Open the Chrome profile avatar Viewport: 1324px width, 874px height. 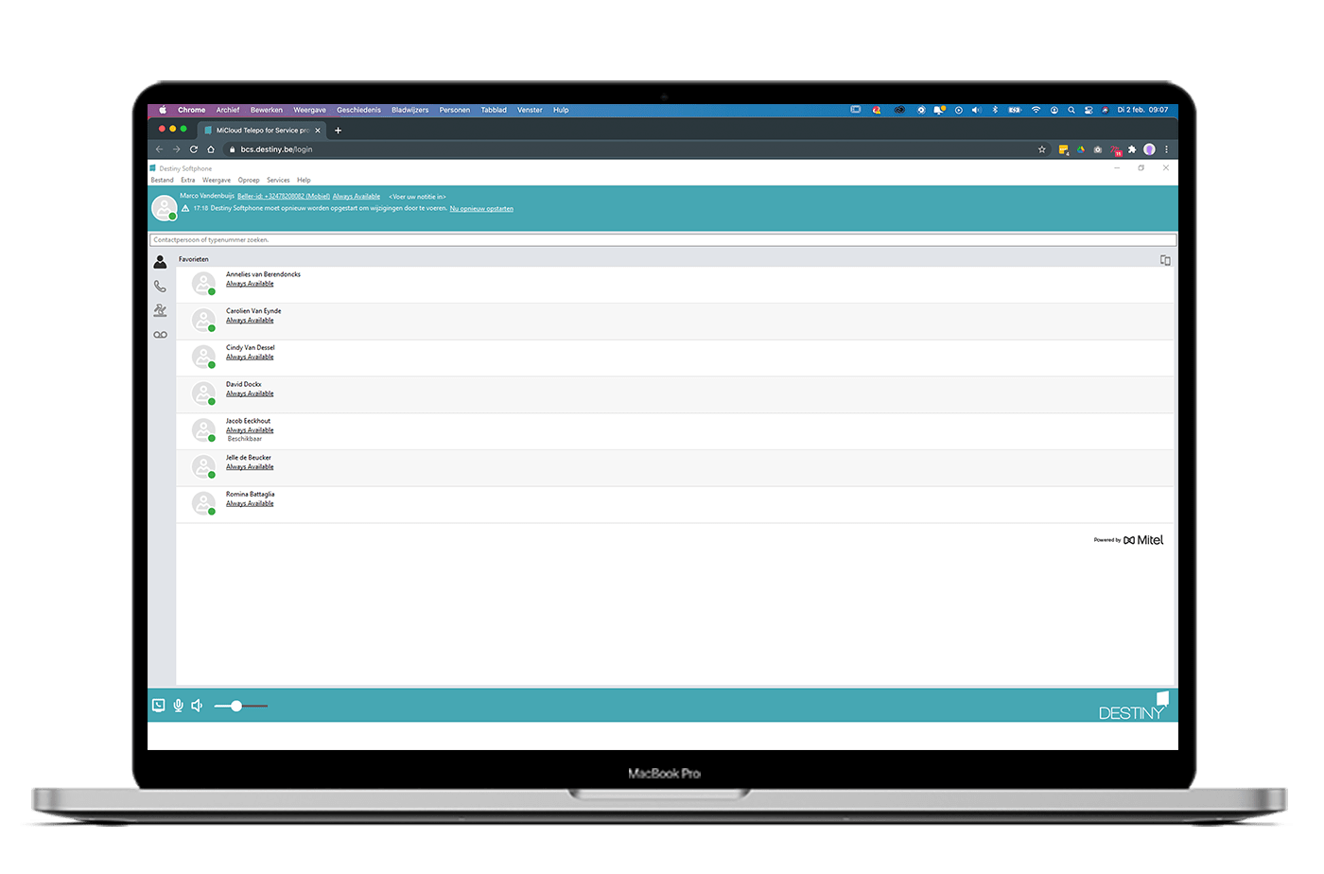click(1149, 149)
